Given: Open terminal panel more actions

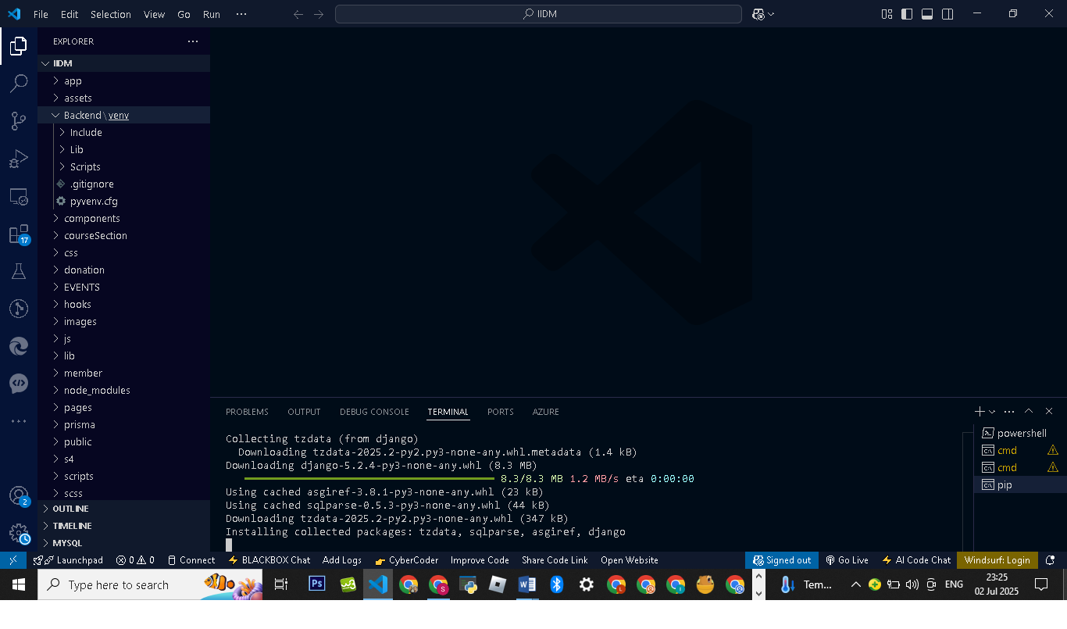Looking at the screenshot, I should [x=1009, y=411].
